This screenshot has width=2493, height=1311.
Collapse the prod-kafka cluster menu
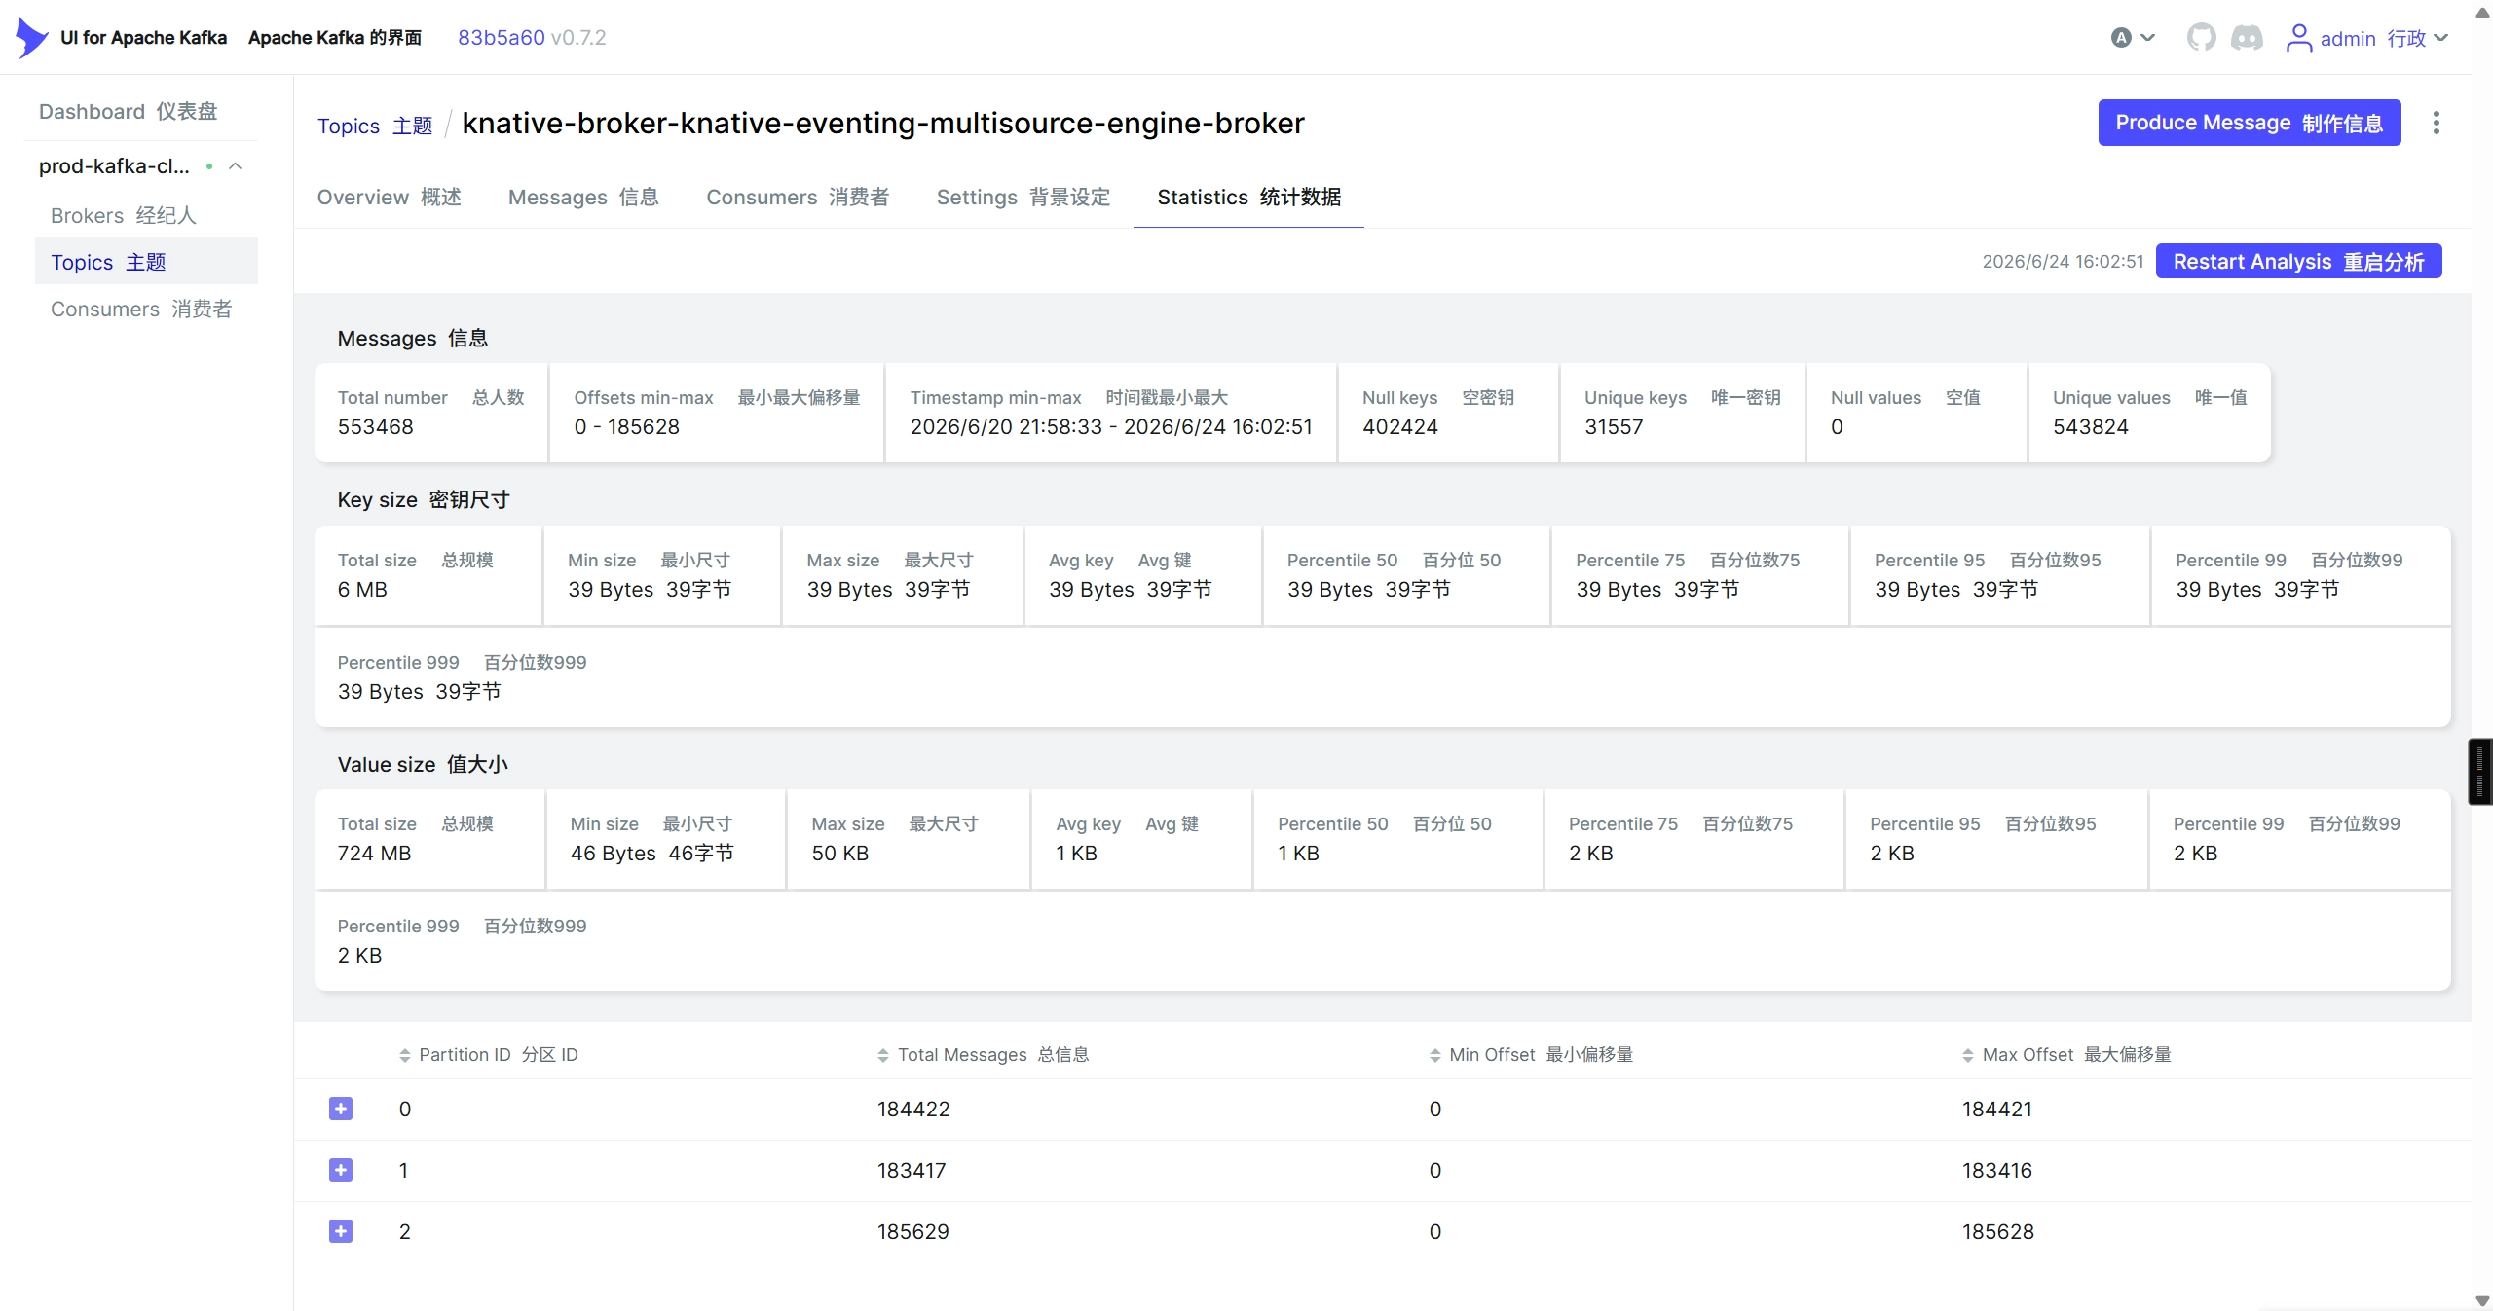(235, 166)
